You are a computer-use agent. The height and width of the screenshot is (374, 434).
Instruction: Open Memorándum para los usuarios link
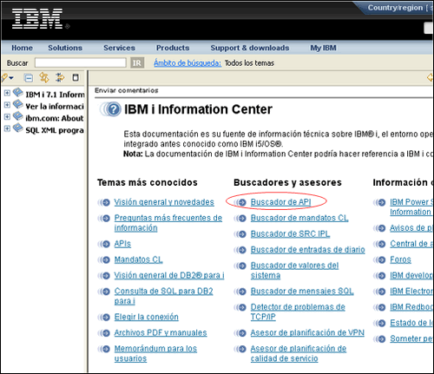155,353
